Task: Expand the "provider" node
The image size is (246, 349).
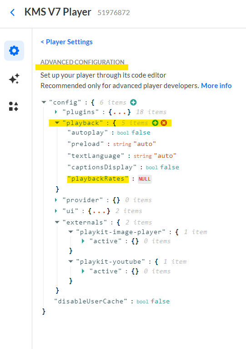Action: click(56, 200)
